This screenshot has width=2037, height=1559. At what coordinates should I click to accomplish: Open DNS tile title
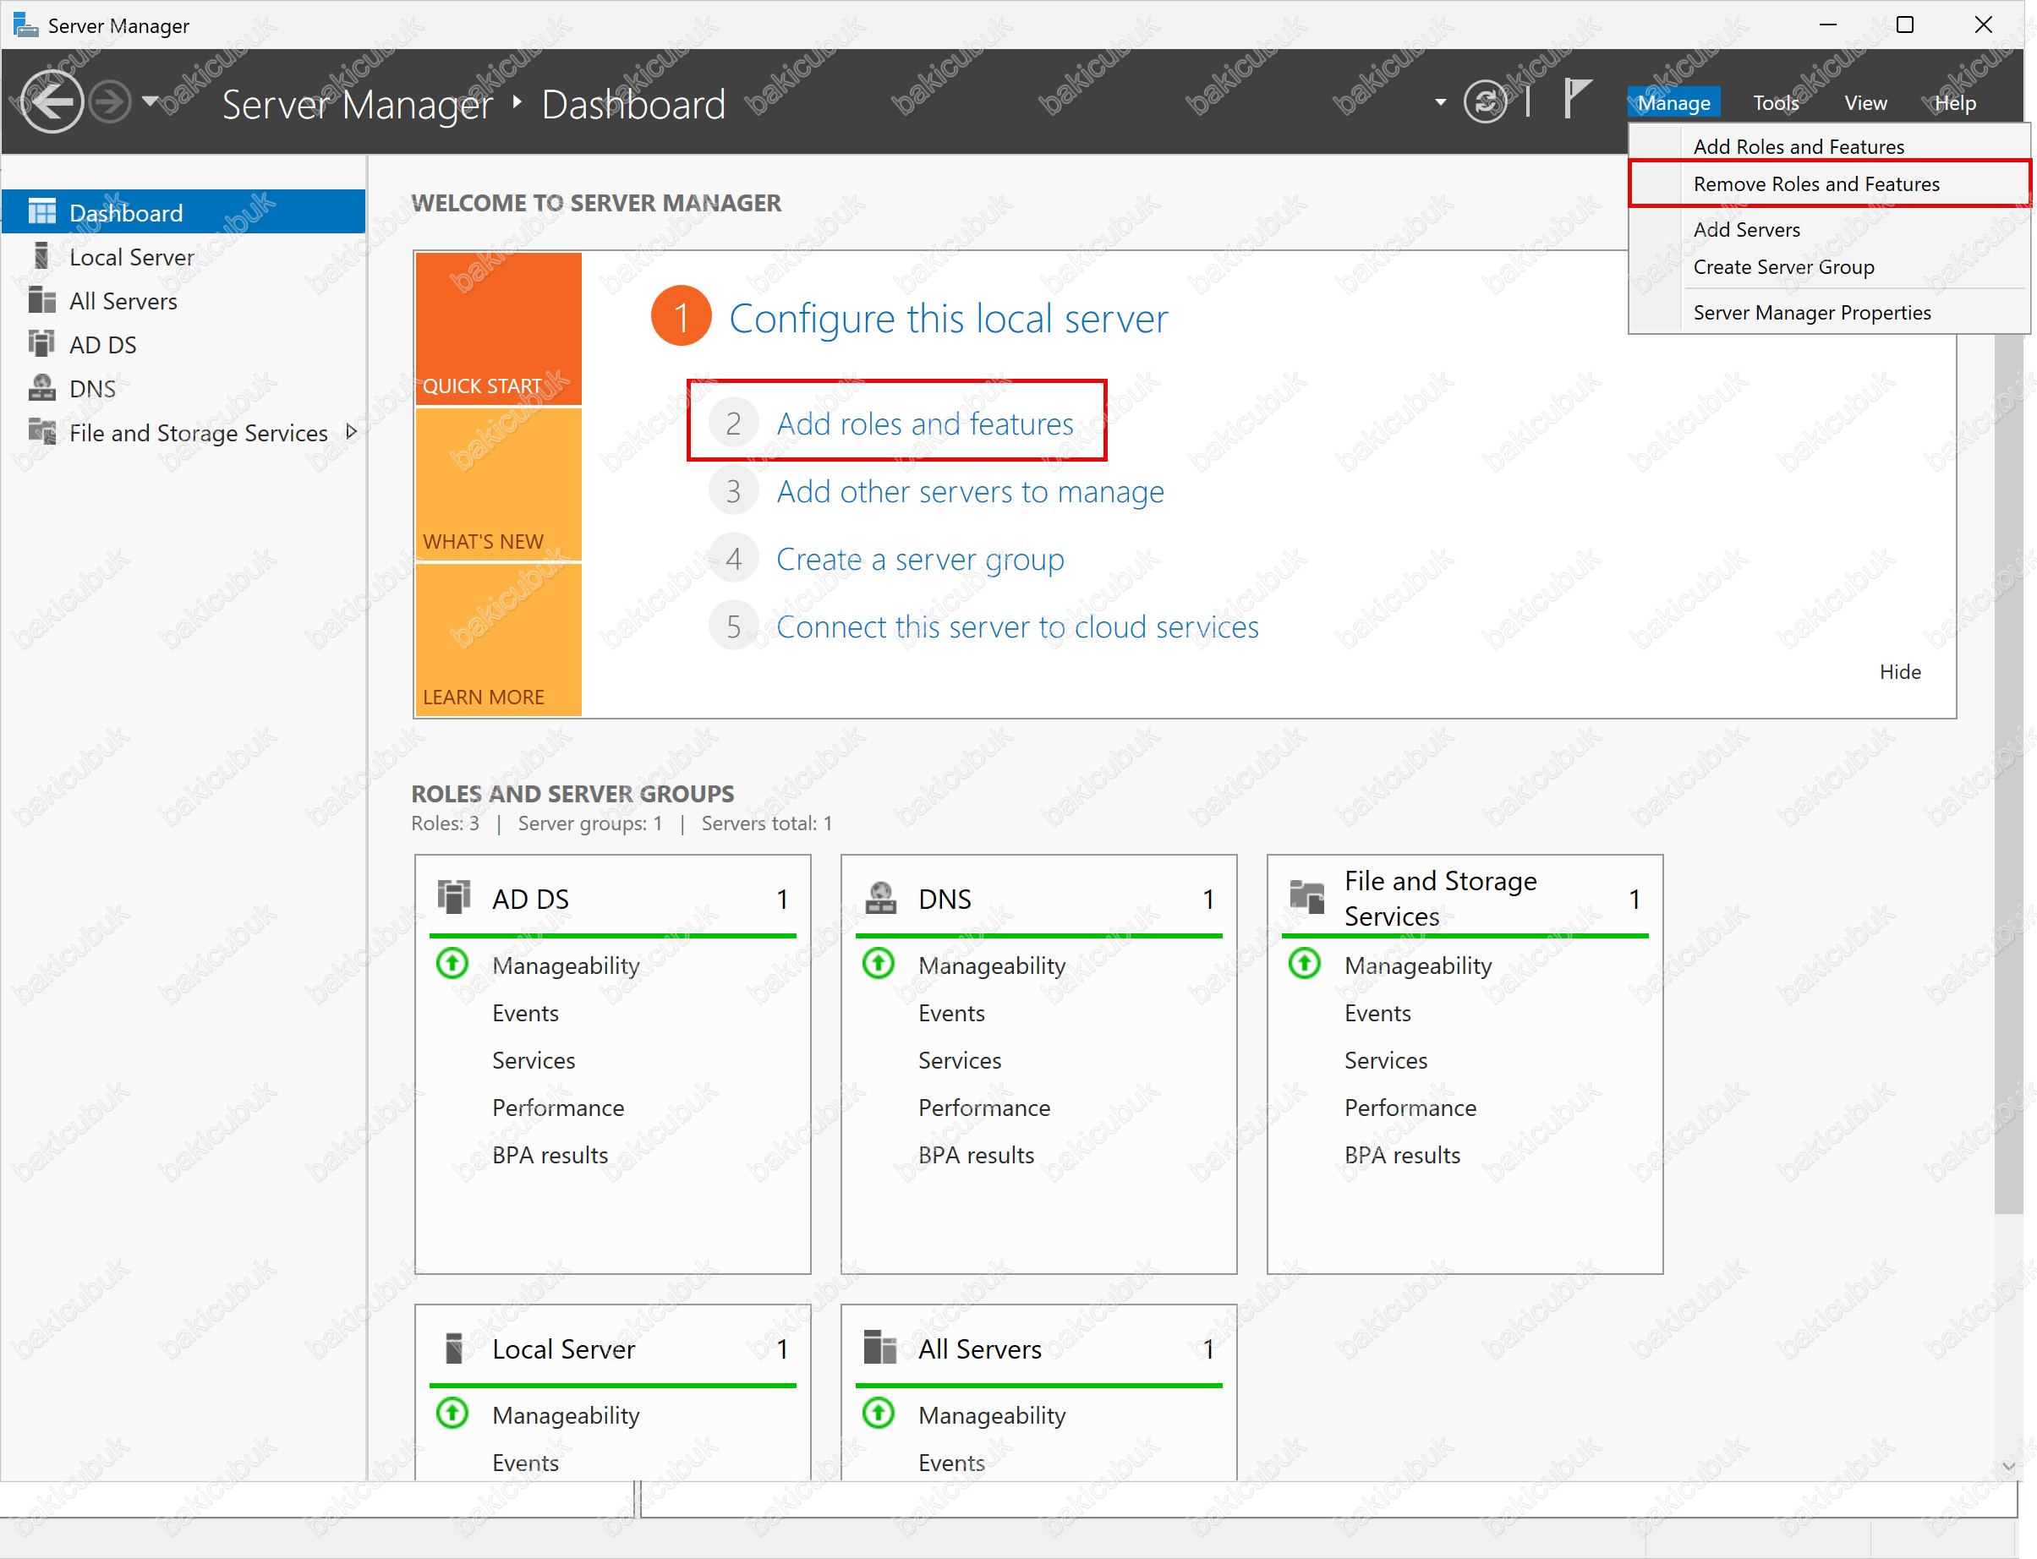tap(945, 898)
